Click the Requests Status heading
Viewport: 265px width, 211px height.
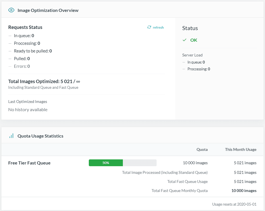[25, 27]
